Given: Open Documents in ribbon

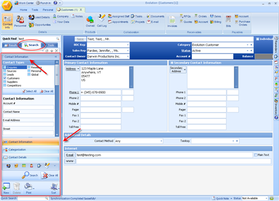Looking at the screenshot, I should coord(155,16).
